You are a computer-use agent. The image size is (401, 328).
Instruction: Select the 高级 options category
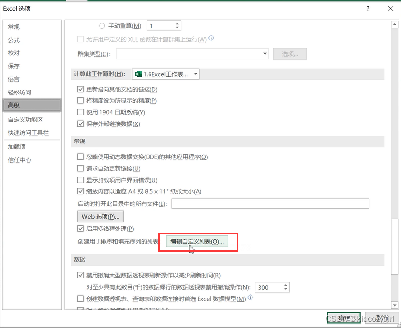point(32,105)
